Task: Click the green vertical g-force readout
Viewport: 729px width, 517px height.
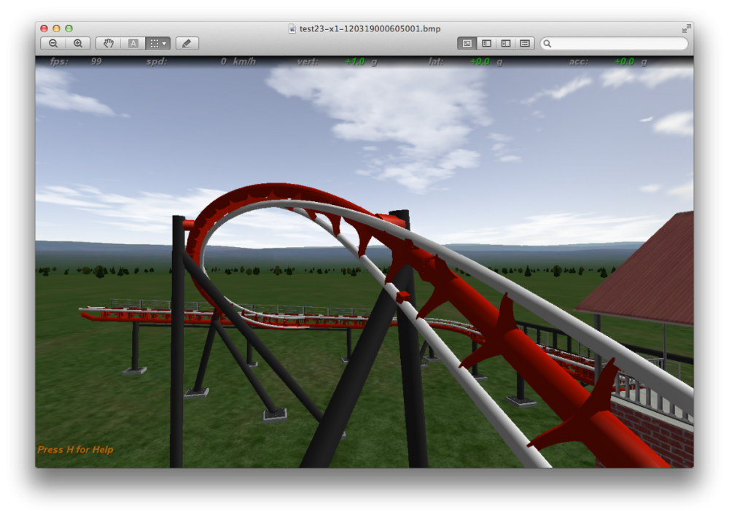Action: tap(354, 62)
